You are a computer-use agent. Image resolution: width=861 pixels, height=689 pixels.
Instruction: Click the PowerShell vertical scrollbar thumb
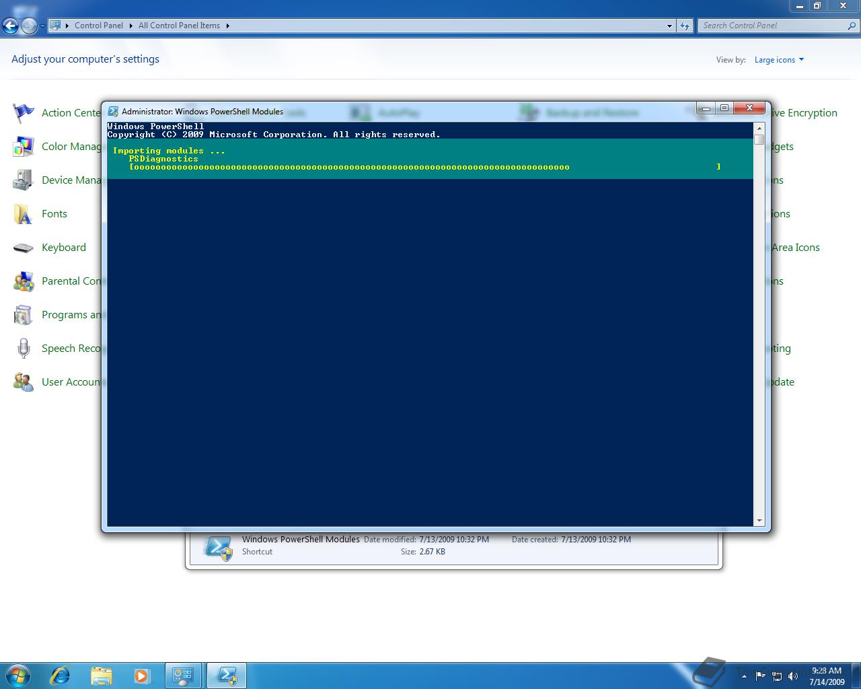[759, 139]
